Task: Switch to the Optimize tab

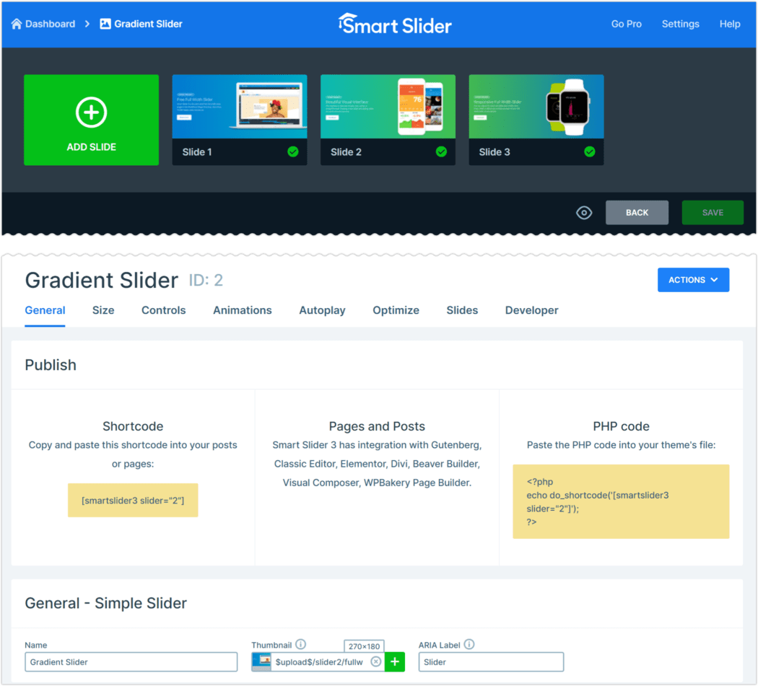Action: pyautogui.click(x=396, y=310)
